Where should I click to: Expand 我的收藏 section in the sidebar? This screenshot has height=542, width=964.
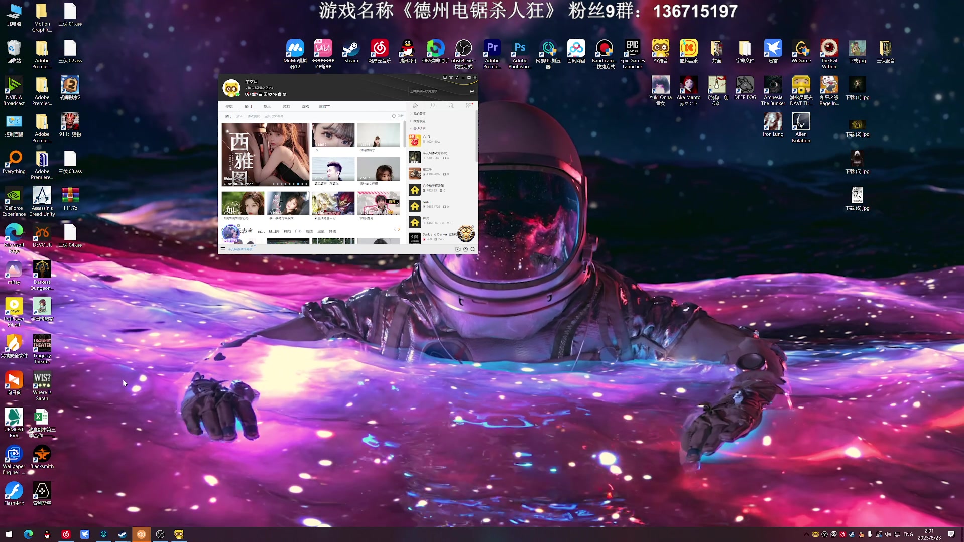pos(418,121)
